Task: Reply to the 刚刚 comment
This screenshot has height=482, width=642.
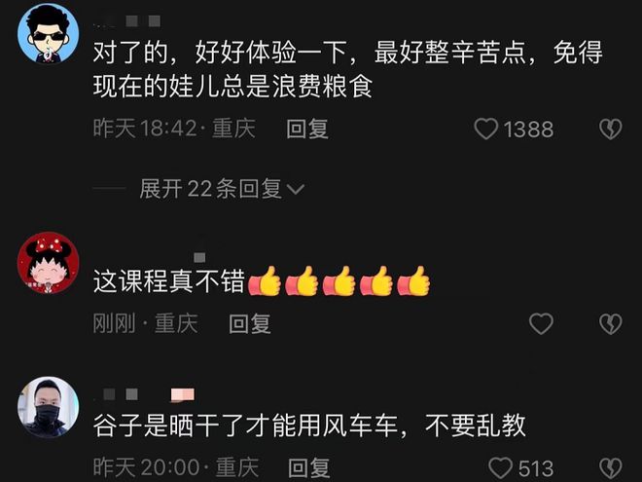Action: (250, 323)
